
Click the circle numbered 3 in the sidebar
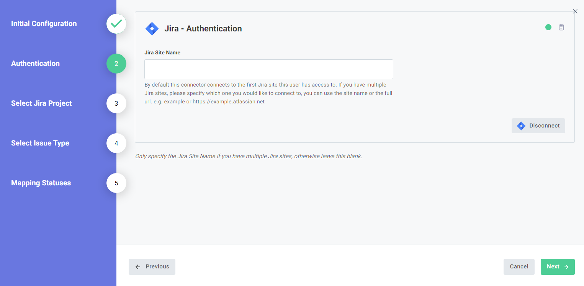[x=116, y=103]
